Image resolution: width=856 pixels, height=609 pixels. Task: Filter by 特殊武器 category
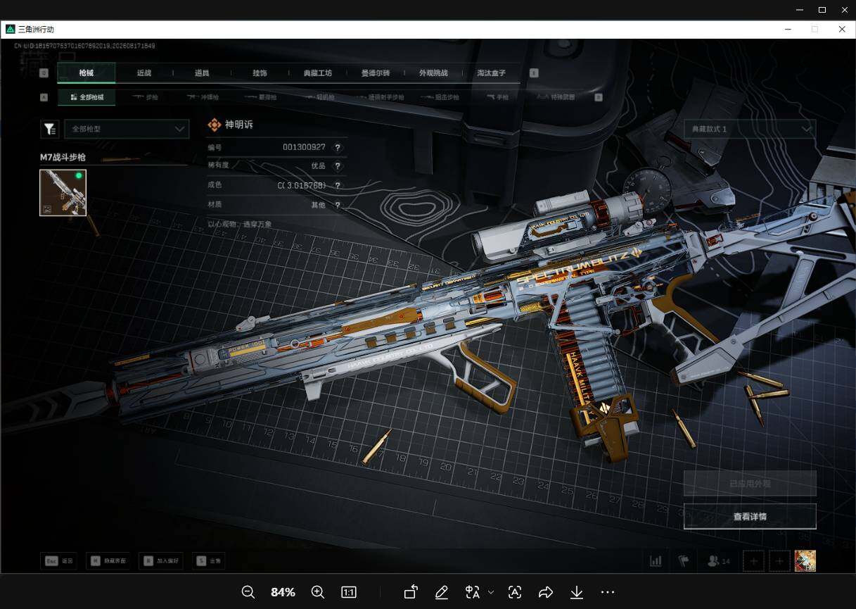556,97
